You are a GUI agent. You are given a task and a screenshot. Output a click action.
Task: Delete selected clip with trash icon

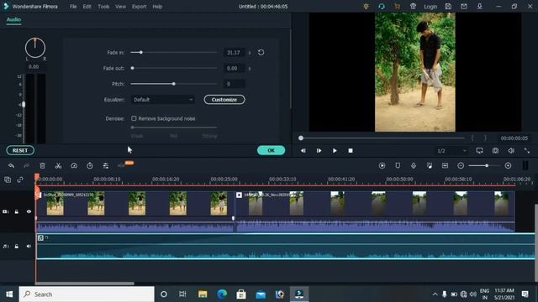coord(43,166)
